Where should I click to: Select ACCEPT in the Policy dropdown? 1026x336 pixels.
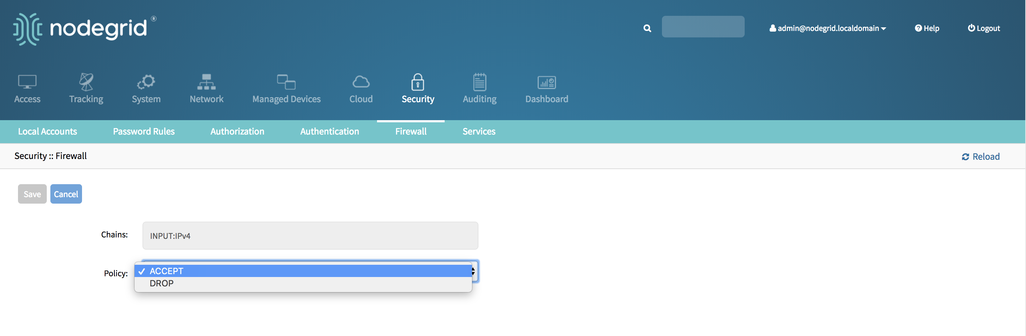(303, 271)
